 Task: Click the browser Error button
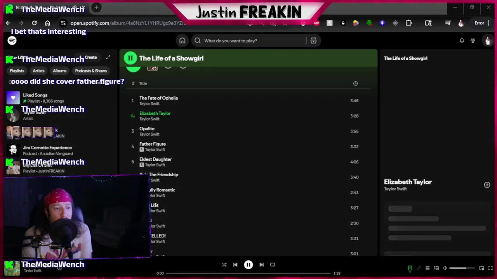click(x=480, y=23)
